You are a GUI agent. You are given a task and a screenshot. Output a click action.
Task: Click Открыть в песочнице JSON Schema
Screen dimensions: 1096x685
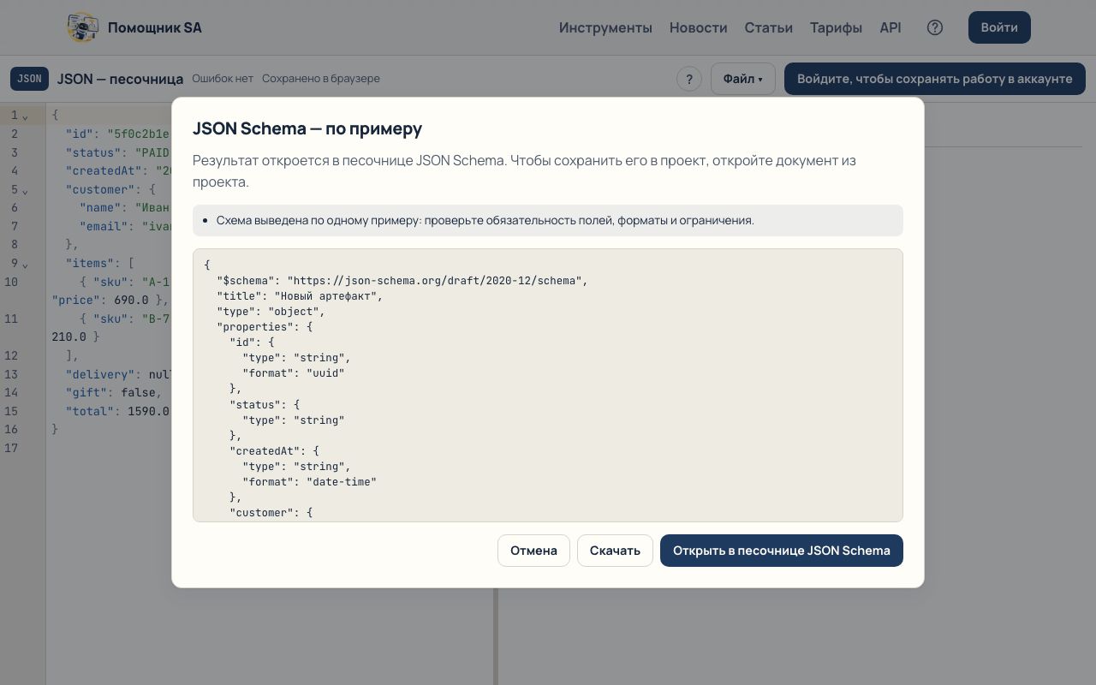(x=782, y=551)
